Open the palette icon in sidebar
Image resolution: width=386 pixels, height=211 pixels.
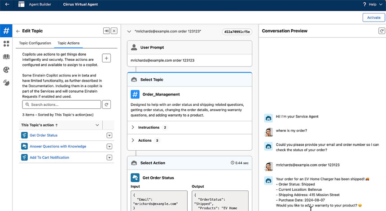6,70
